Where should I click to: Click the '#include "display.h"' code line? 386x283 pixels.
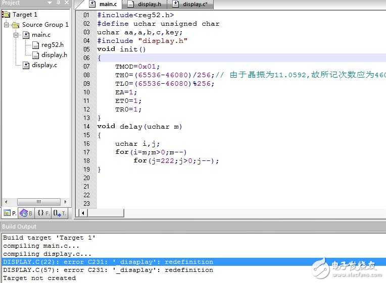click(x=142, y=41)
